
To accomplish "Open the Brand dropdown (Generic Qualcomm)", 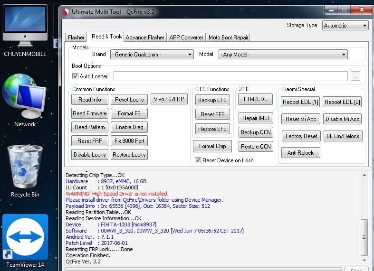I will pyautogui.click(x=152, y=54).
